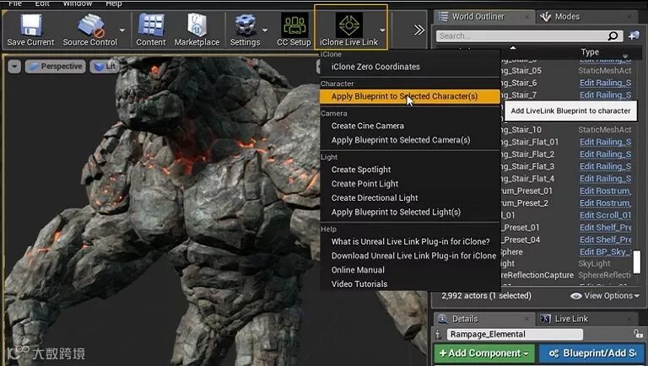648x366 pixels.
Task: Open What is Unreal Live Link Plug-in for iClone?
Action: click(409, 241)
